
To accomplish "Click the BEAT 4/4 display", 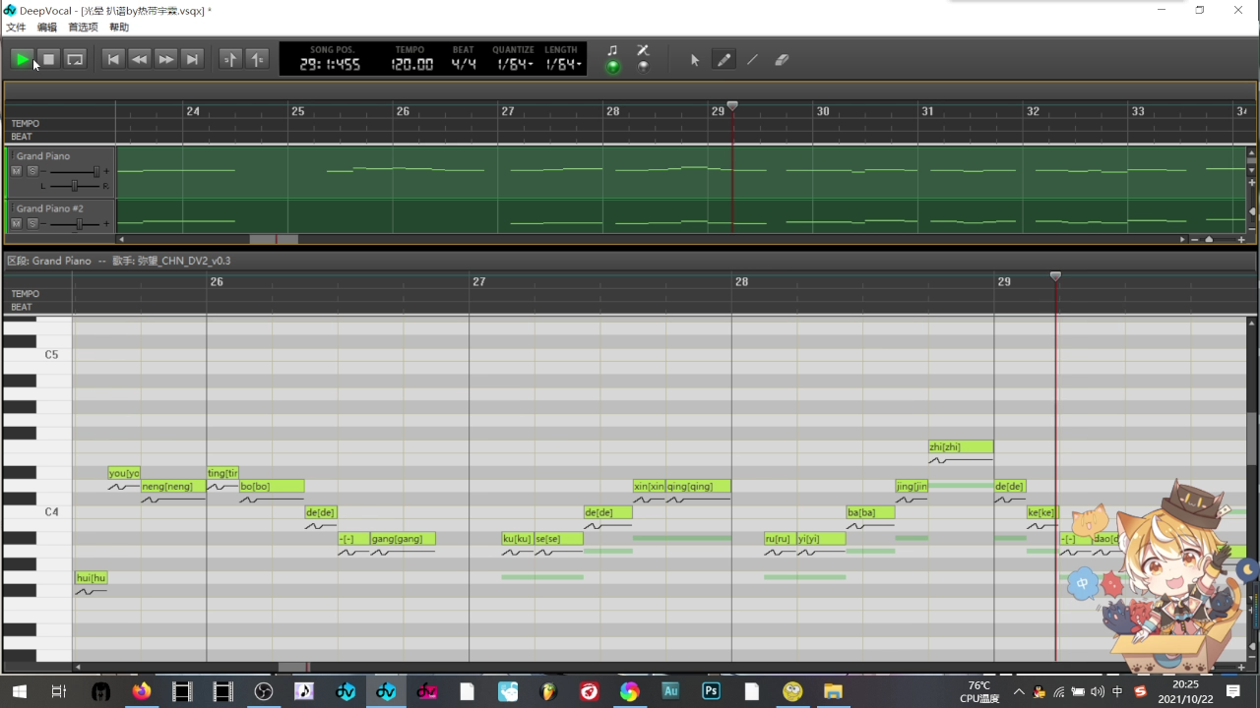I will coord(464,65).
